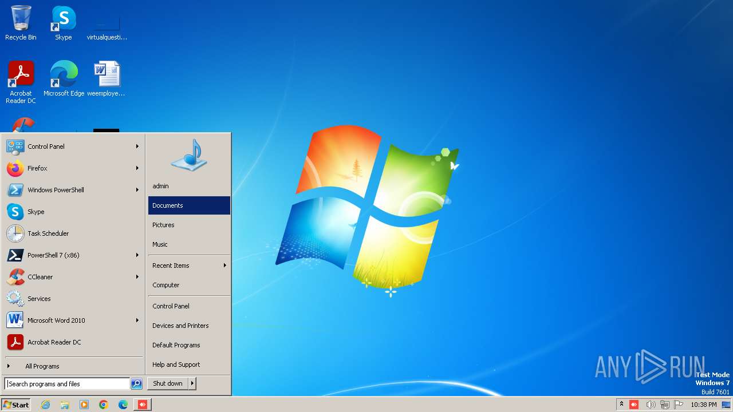Open Action Center flag tray icon
The image size is (733, 412).
coord(679,405)
